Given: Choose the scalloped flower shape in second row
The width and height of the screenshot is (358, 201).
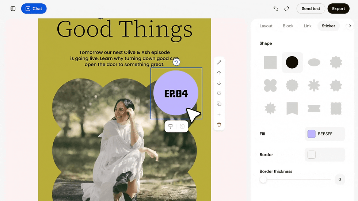Looking at the screenshot, I should pos(292,85).
